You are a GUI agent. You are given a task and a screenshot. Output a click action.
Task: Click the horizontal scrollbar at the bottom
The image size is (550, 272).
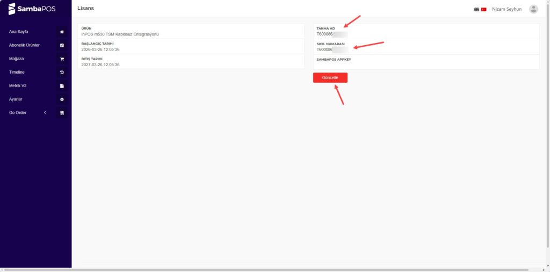point(269,269)
